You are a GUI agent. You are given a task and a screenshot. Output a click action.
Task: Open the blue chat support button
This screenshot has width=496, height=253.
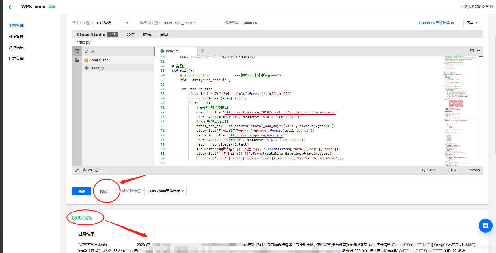click(x=486, y=226)
